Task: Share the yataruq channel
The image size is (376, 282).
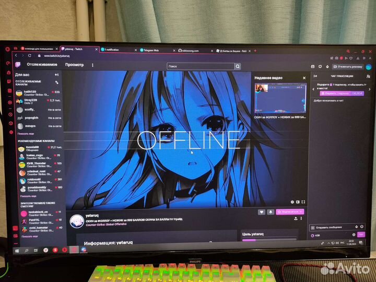Action: click(x=296, y=218)
